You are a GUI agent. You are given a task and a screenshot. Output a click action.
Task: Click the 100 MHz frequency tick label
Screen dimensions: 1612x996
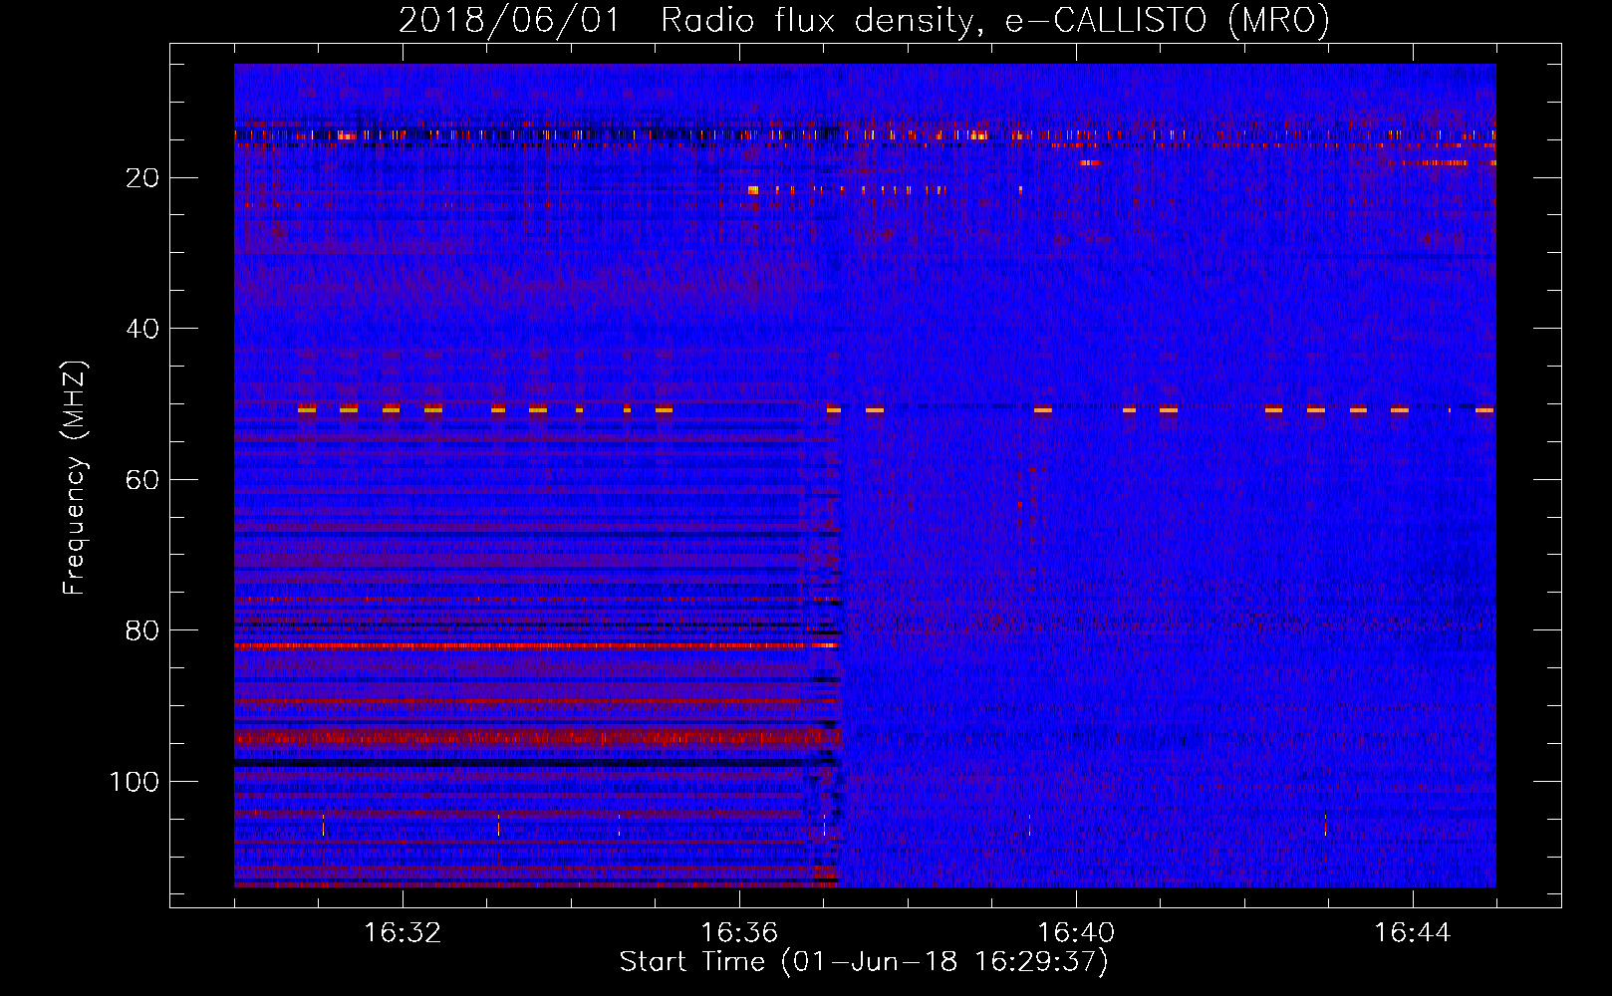click(x=134, y=782)
